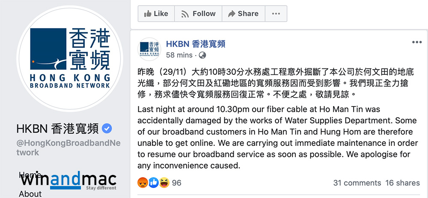This screenshot has width=428, height=198.
Task: Click the 58 mins post timestamp
Action: click(179, 55)
